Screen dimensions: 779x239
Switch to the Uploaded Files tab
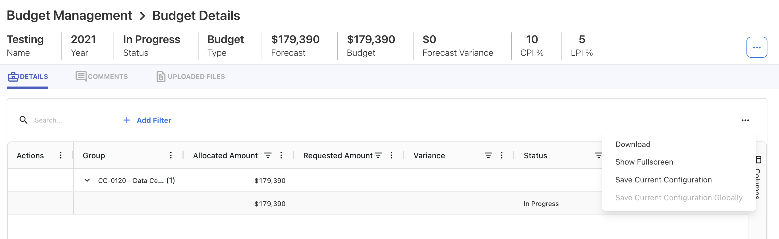click(x=191, y=77)
